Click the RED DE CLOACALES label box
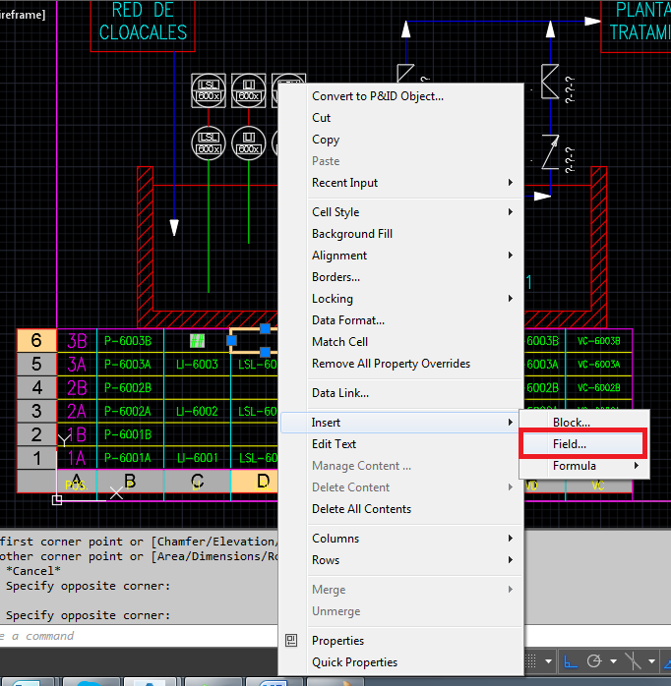Viewport: 671px width, 686px height. coord(143,26)
